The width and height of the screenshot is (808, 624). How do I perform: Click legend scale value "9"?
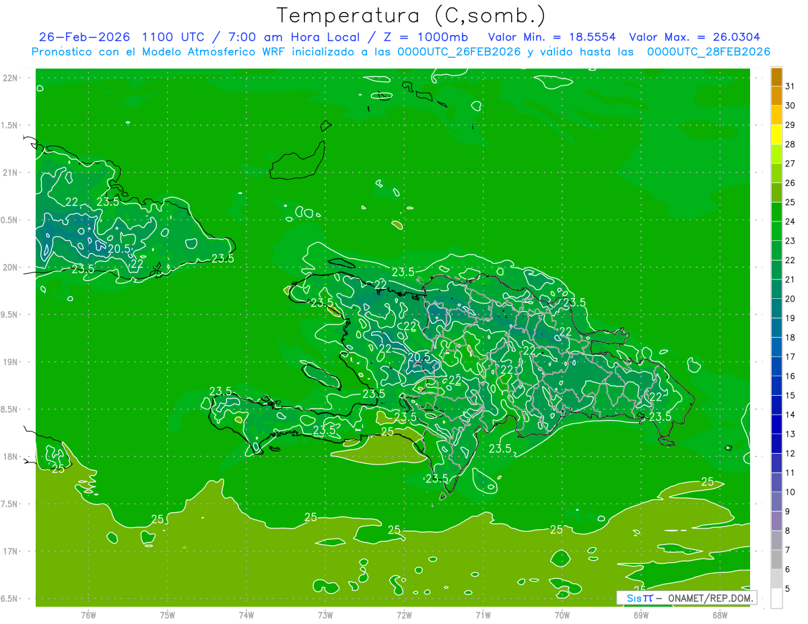click(788, 512)
